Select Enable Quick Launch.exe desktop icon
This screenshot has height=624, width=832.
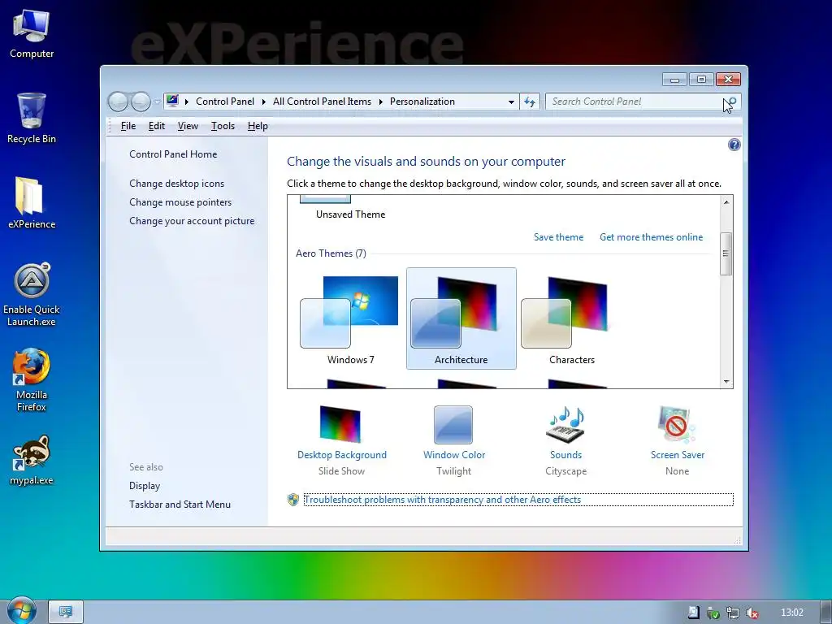click(x=32, y=294)
